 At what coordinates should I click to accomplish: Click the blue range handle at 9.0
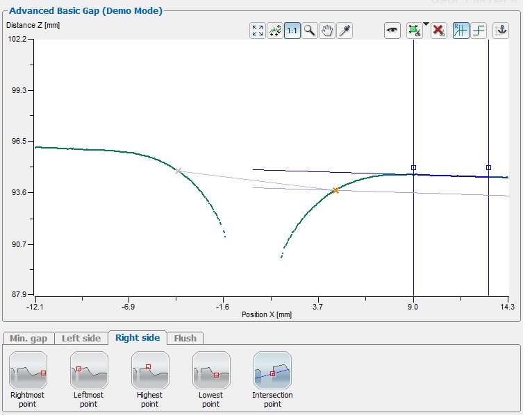(x=413, y=168)
